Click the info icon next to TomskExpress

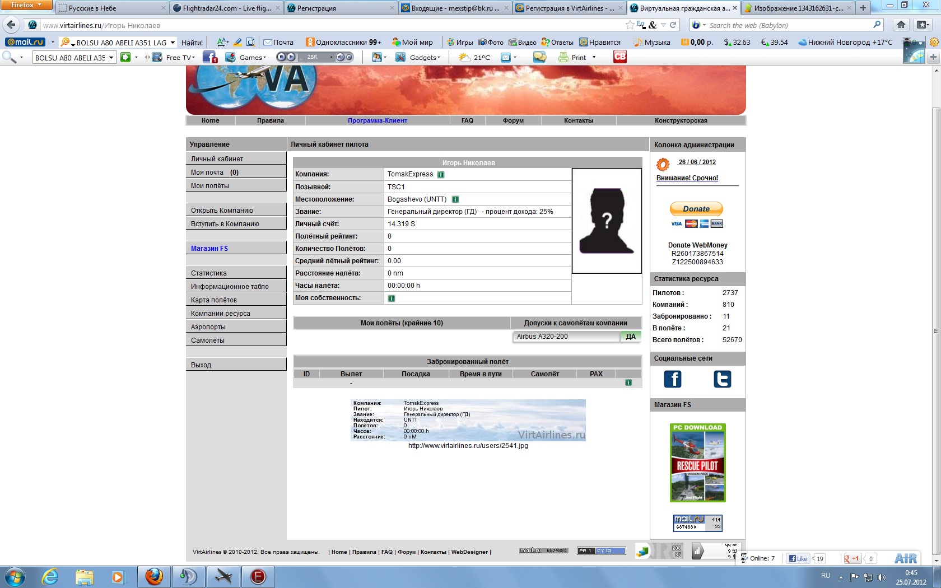click(441, 175)
